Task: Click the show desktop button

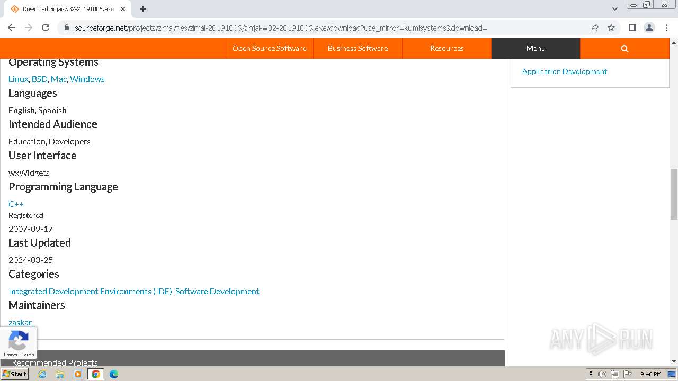Action: coord(672,374)
